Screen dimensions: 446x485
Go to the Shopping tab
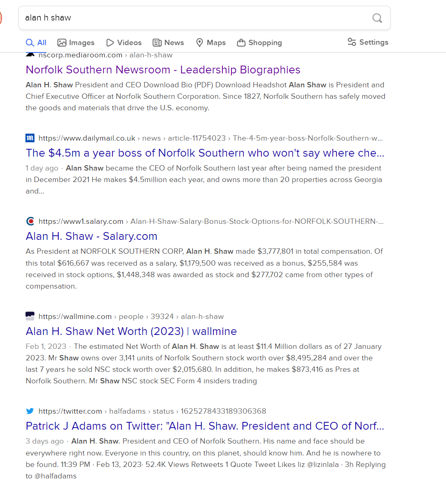[x=259, y=43]
